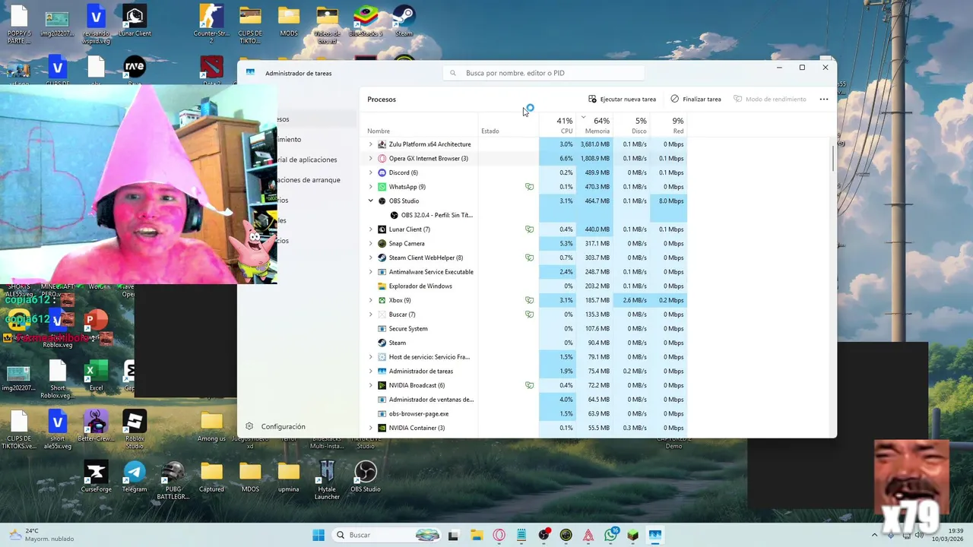
Task: Sort processes by Estado column
Action: pos(509,125)
